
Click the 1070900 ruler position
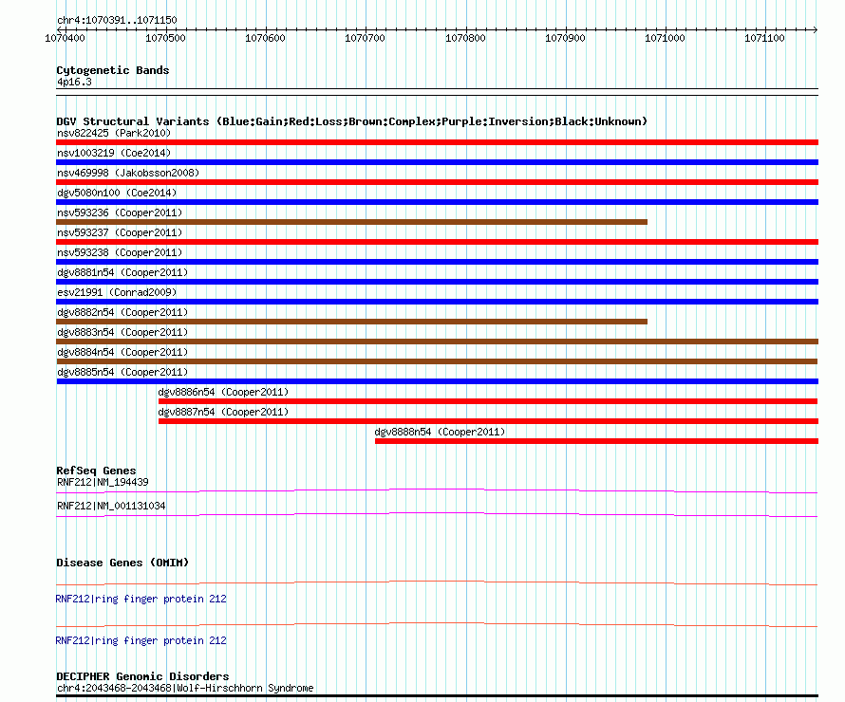565,38
